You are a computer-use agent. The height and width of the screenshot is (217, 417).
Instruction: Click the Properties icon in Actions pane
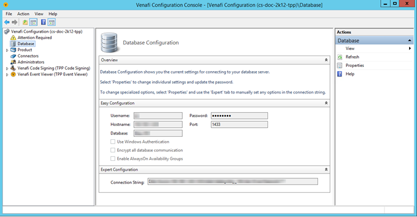(x=340, y=66)
